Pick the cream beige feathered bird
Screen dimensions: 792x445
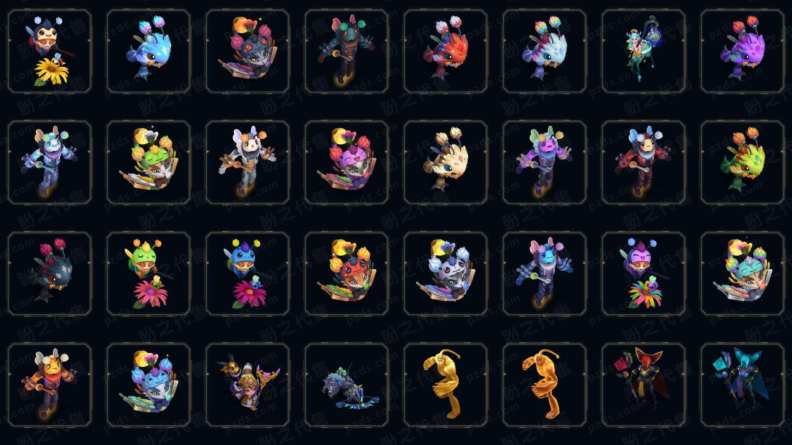(445, 162)
